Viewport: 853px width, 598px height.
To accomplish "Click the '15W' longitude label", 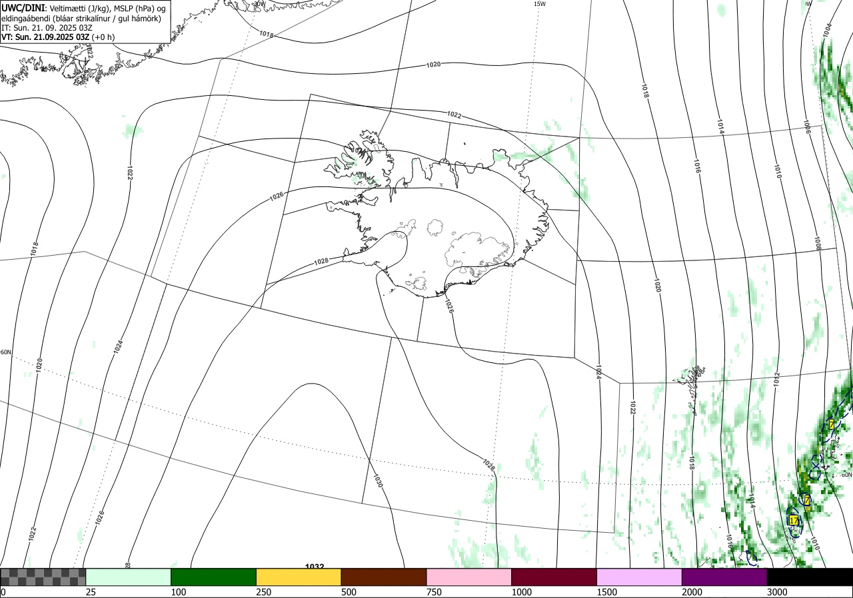I will [539, 4].
